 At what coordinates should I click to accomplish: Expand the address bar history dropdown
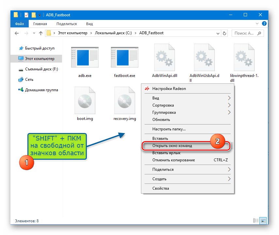click(x=218, y=34)
